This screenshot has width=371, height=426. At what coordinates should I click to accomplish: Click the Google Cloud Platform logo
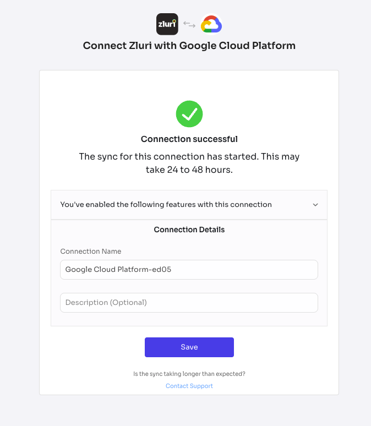tap(211, 24)
